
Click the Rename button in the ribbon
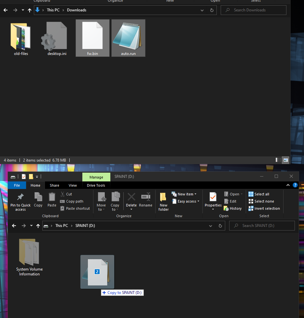click(145, 200)
